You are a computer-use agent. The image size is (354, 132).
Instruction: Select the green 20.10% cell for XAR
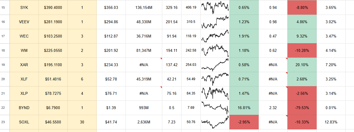[302, 65]
